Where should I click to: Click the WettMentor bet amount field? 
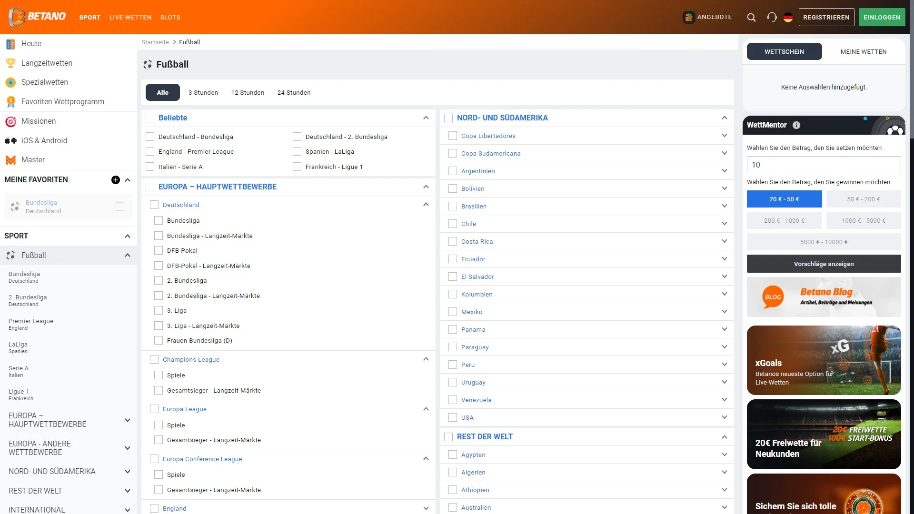click(824, 165)
